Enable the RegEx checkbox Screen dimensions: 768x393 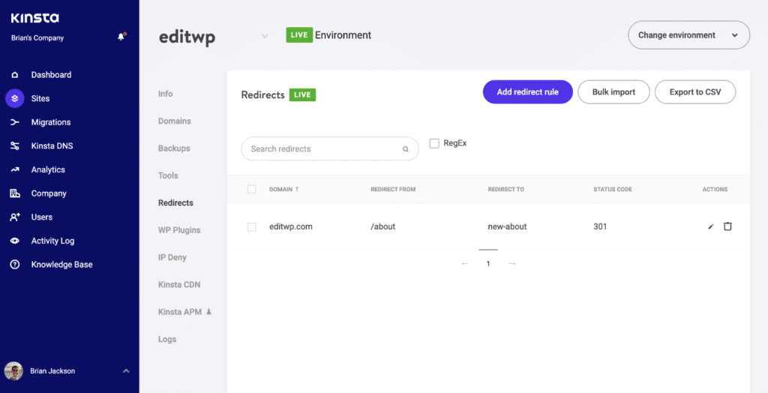[434, 143]
